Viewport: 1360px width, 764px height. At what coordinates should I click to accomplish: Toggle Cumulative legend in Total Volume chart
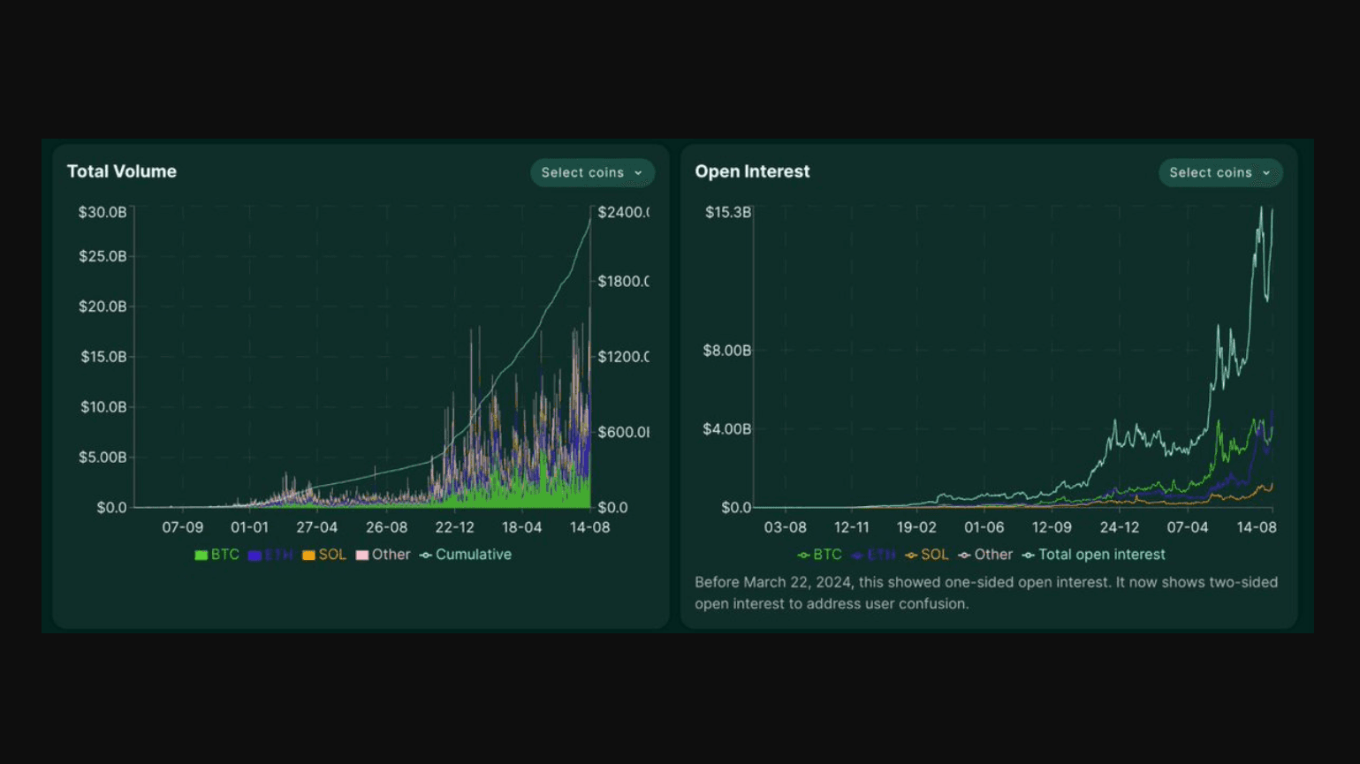[466, 555]
